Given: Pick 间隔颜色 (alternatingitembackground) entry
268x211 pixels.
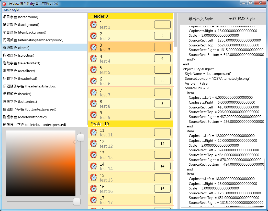Looking at the screenshot, I should coord(44,40).
